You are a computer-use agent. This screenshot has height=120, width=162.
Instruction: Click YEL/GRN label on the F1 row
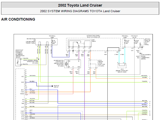32,99
